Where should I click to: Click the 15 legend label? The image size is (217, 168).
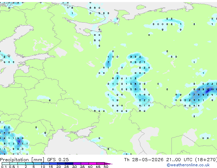click(51, 167)
